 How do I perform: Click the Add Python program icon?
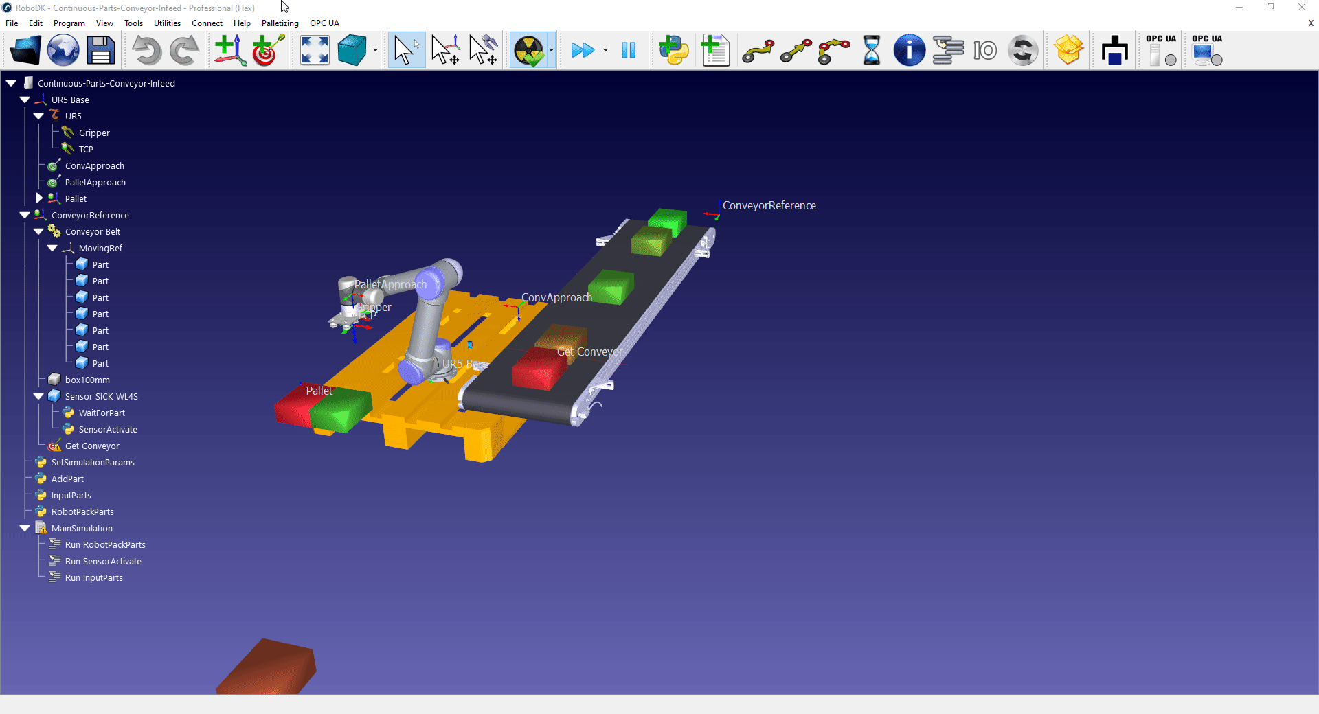tap(673, 51)
